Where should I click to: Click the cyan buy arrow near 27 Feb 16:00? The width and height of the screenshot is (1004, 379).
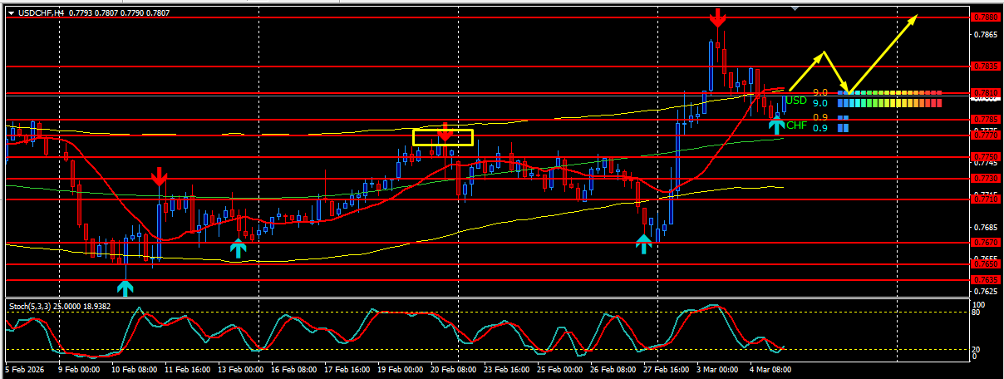[x=644, y=244]
